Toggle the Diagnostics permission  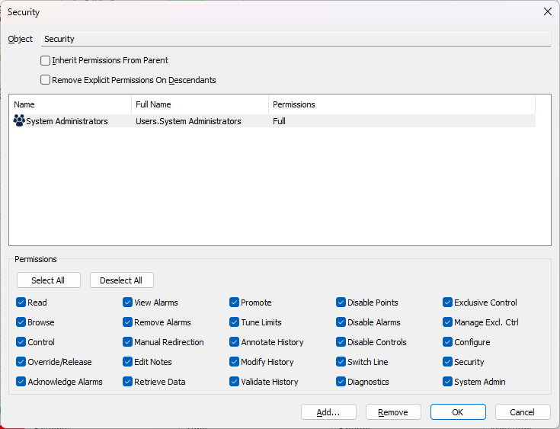coord(341,382)
